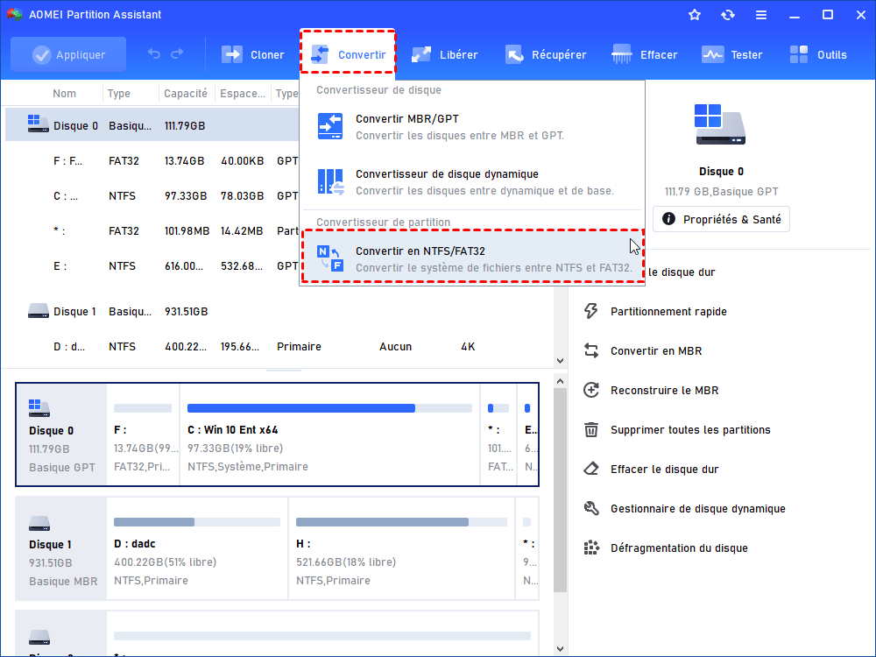Open the Convertir toolbar menu
Image resolution: width=876 pixels, height=657 pixels.
pos(348,54)
